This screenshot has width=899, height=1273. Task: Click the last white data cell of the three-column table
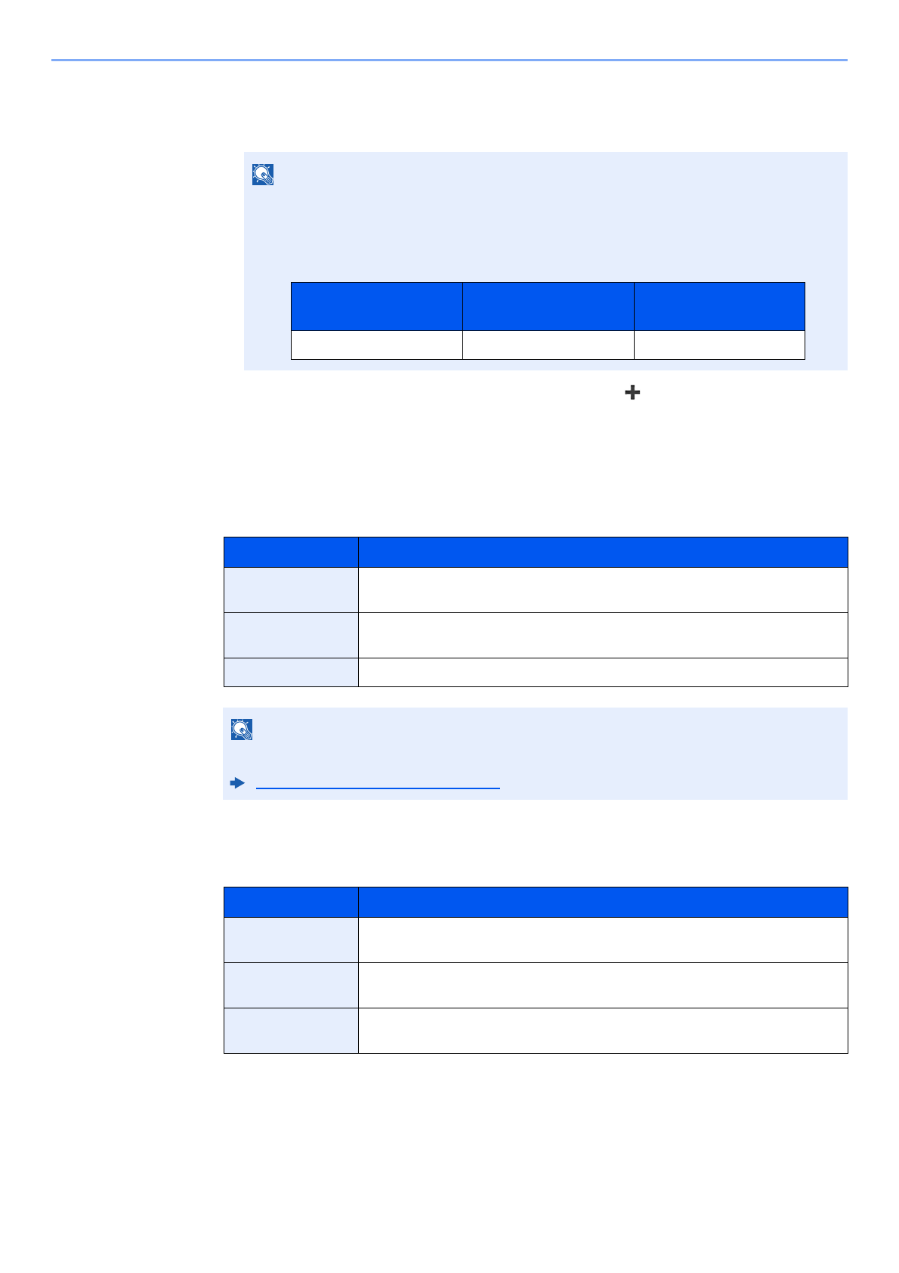tap(719, 345)
